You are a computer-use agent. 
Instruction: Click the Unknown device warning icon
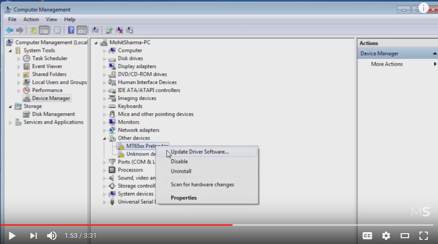(121, 154)
